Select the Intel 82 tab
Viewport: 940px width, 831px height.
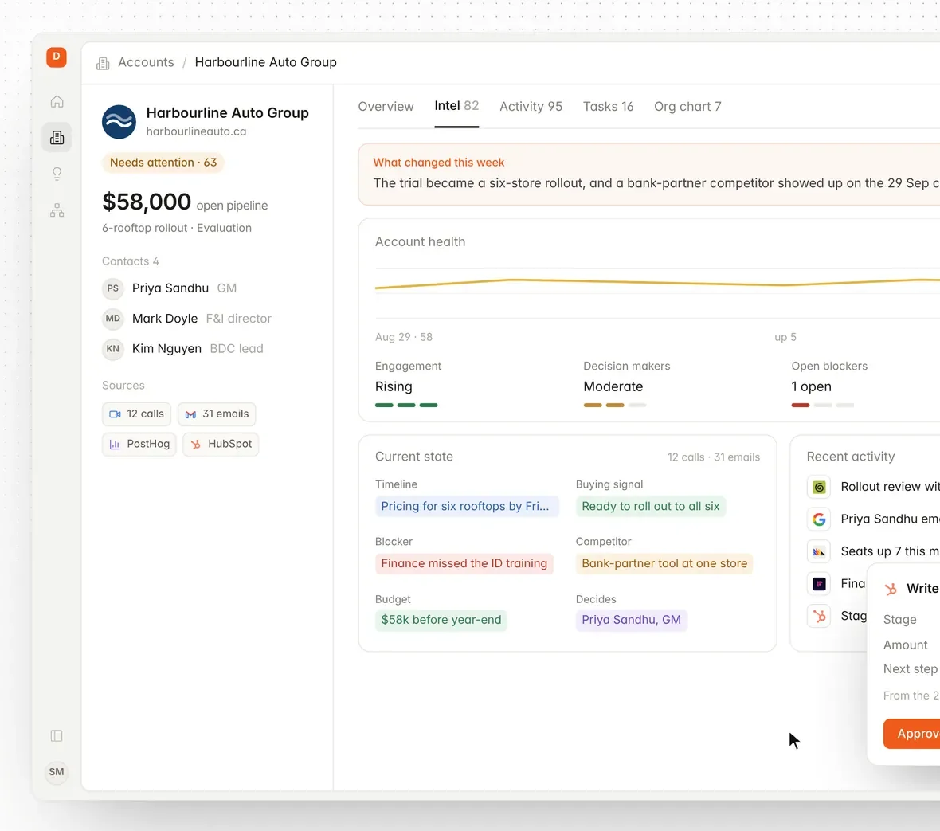(x=456, y=105)
